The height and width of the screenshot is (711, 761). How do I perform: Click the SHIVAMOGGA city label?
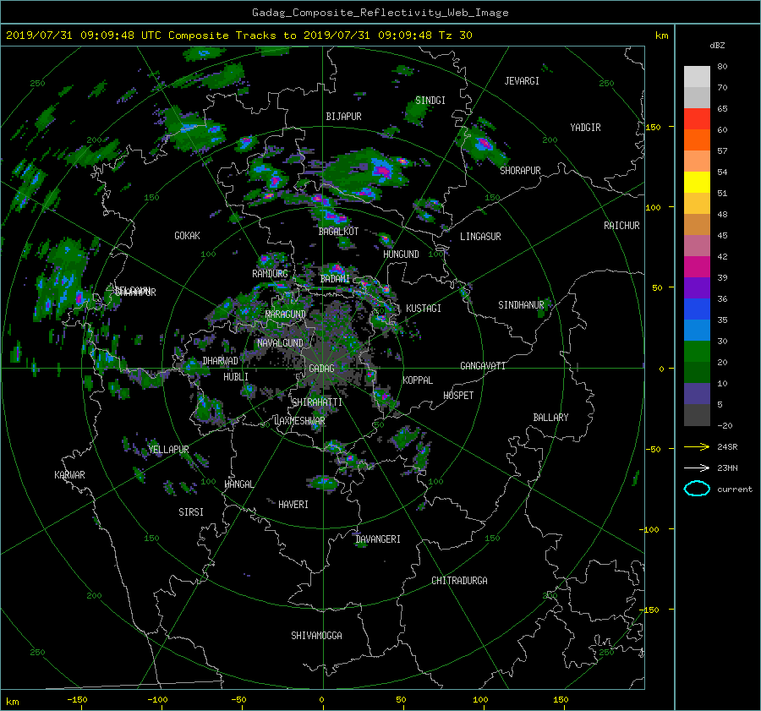316,635
